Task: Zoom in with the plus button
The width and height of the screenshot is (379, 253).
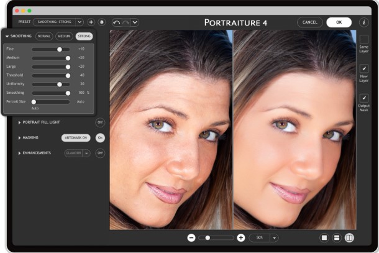Action: pos(240,238)
